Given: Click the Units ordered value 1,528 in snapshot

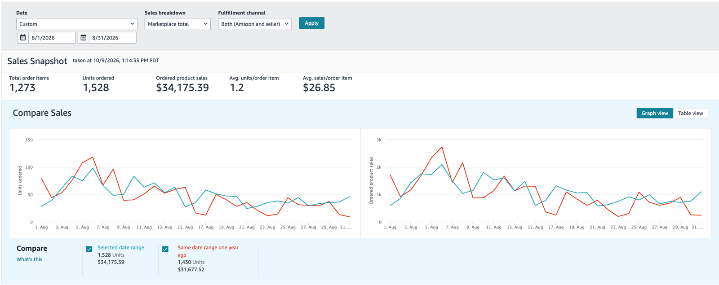Looking at the screenshot, I should point(96,88).
